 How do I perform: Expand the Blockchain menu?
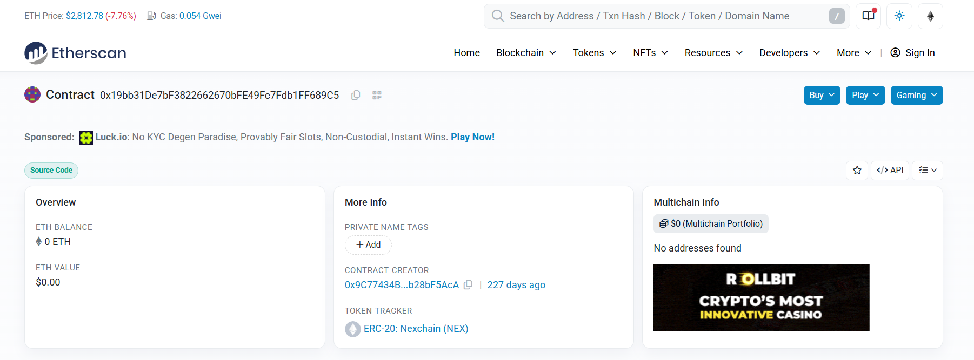coord(526,53)
